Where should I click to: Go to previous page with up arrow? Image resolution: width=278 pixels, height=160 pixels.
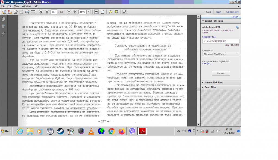[41, 12]
